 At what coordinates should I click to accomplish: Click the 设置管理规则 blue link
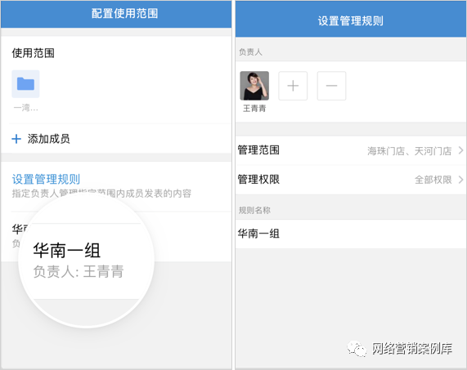click(x=46, y=180)
